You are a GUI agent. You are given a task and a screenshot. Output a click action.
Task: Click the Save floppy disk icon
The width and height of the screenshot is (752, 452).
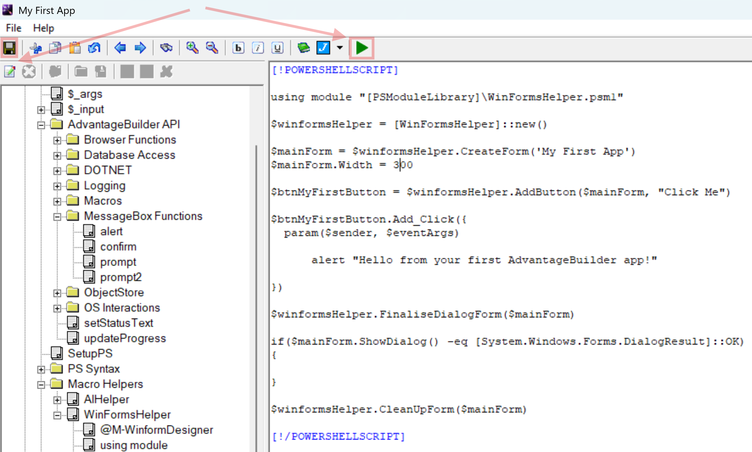click(10, 48)
